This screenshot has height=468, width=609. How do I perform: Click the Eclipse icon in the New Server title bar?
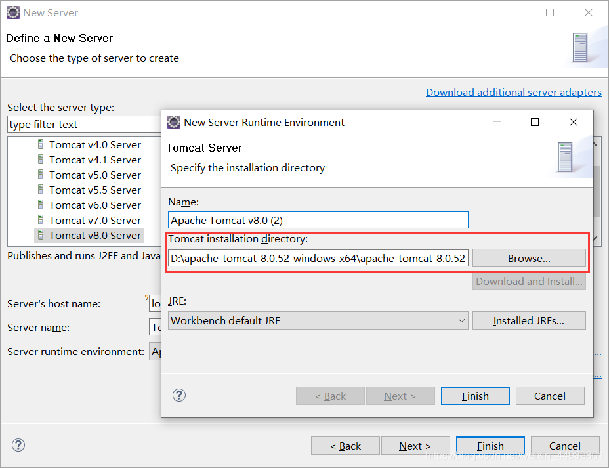(13, 12)
